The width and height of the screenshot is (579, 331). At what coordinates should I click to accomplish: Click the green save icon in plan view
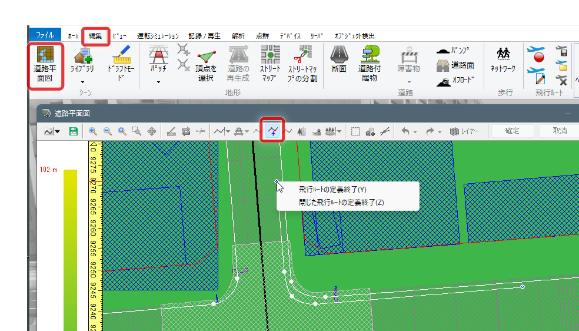74,131
